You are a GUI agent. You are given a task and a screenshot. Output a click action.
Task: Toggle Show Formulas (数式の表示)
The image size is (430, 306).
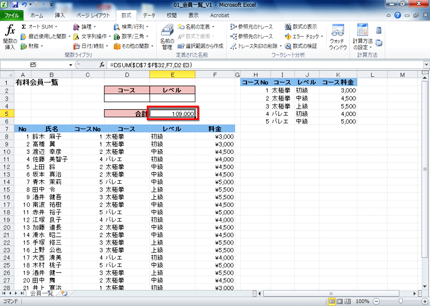point(301,26)
